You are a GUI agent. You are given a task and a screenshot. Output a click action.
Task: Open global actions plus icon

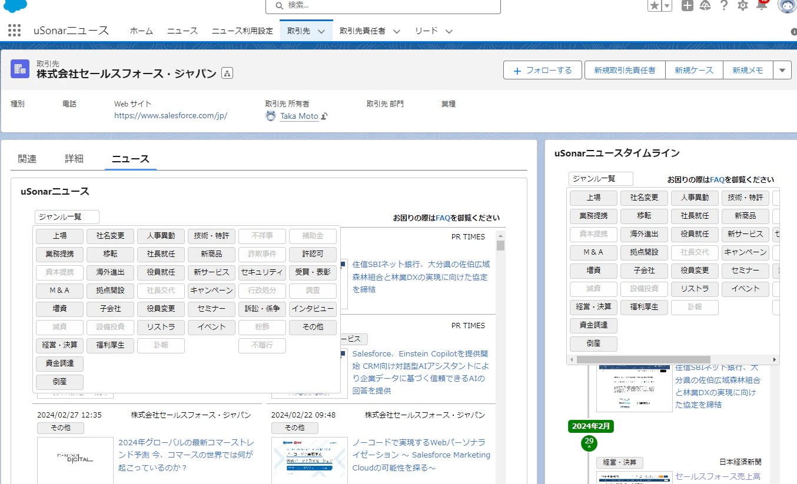(x=688, y=5)
